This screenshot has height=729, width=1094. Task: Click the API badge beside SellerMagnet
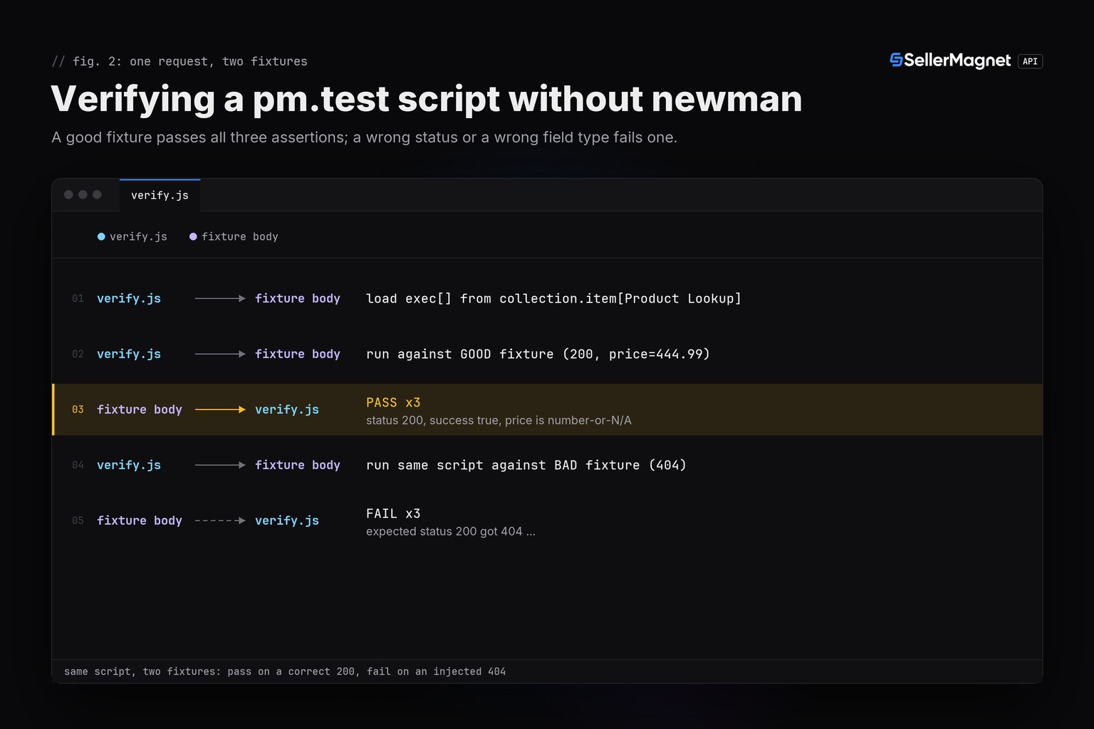pyautogui.click(x=1030, y=61)
